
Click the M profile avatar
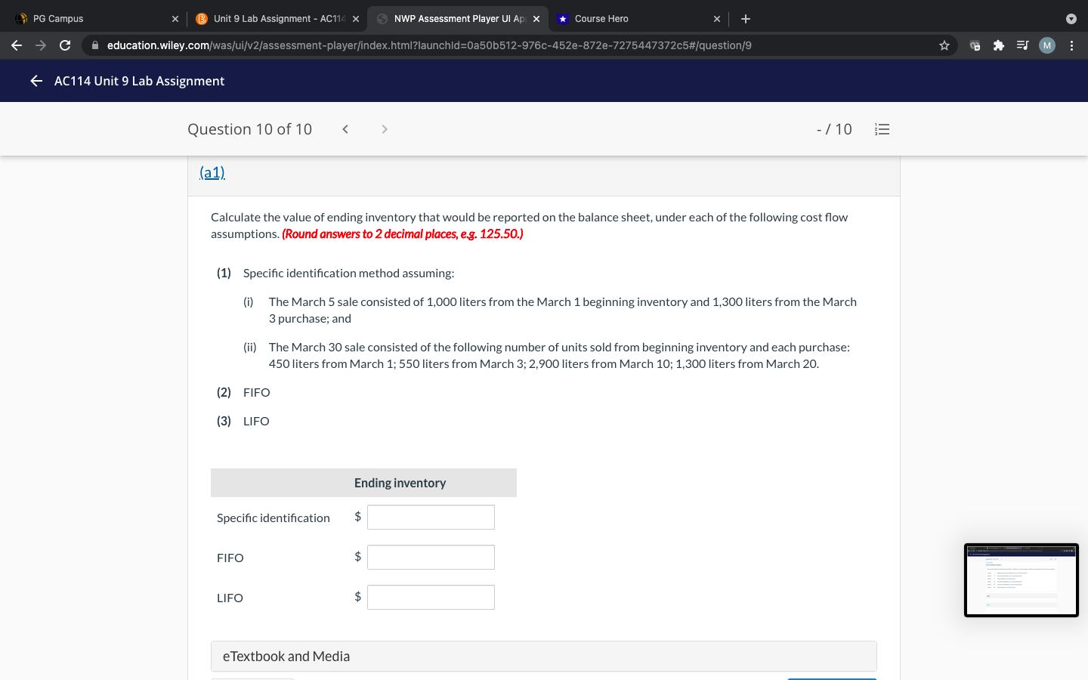[x=1046, y=45]
